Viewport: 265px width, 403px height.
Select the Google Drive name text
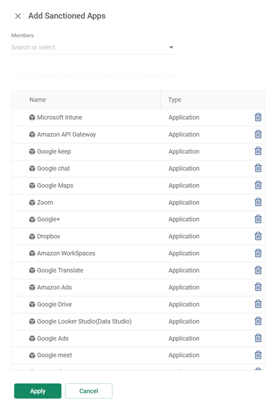[x=54, y=304]
